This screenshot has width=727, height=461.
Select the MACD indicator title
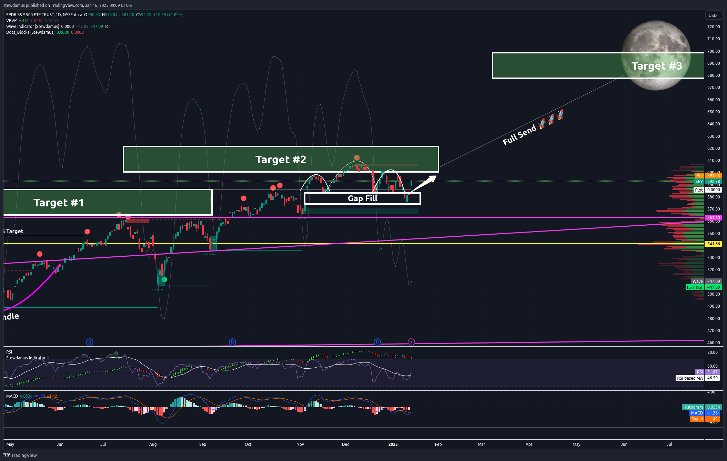pos(12,396)
